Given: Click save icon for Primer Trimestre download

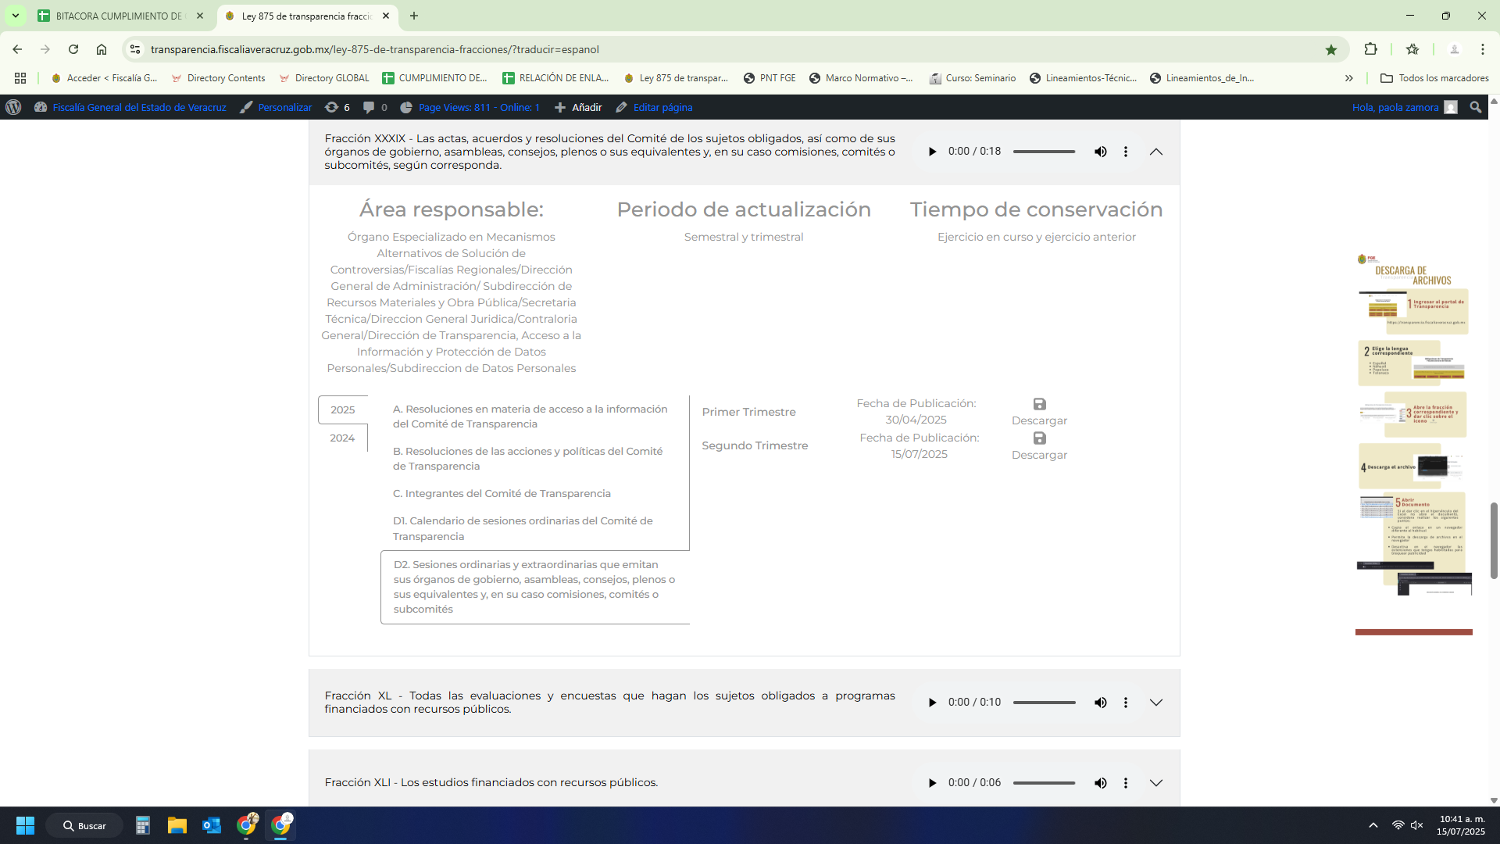Looking at the screenshot, I should (x=1039, y=404).
